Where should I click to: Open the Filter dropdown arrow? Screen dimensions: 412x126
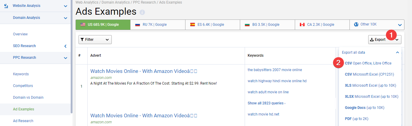pyautogui.click(x=107, y=40)
